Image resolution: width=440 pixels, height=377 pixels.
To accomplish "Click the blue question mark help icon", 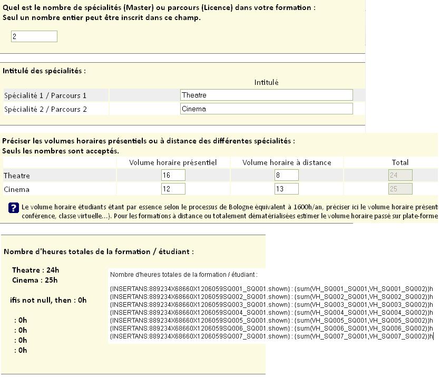I will click(x=14, y=208).
